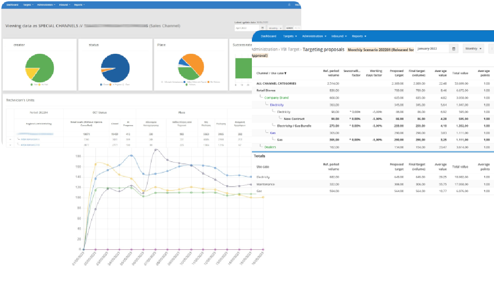Toggle orange legend item under Place pie chart
Viewport: 494px width, 301px height.
(209, 82)
